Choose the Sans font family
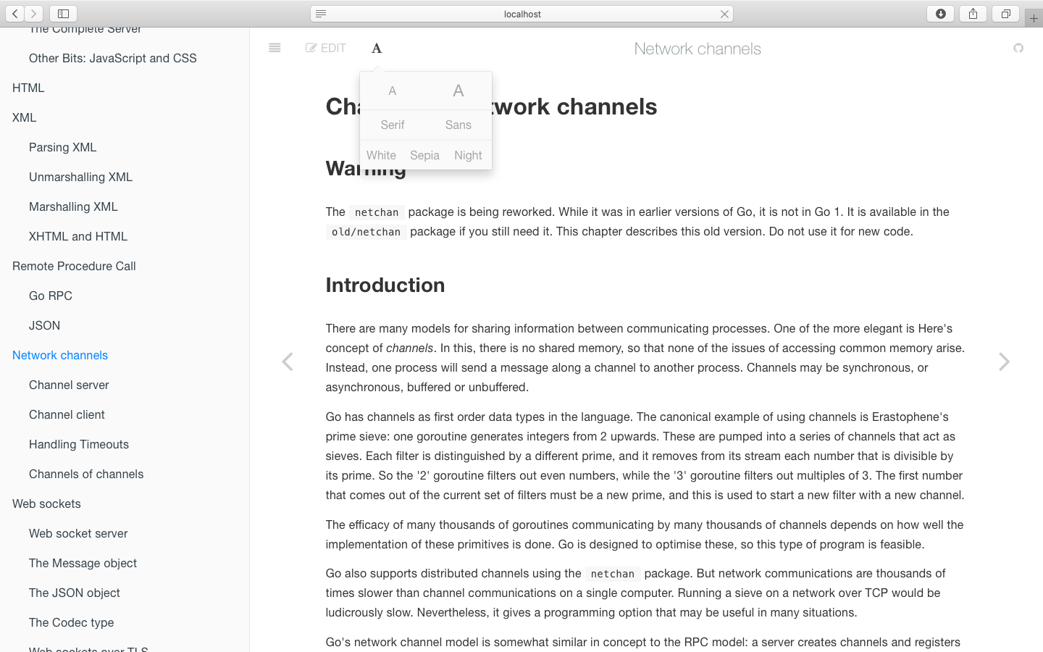The height and width of the screenshot is (652, 1043). tap(458, 125)
